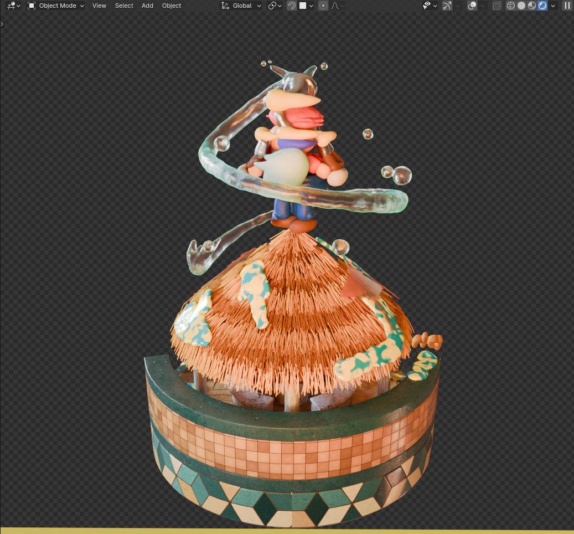Switch to solid viewport shading

click(x=521, y=6)
